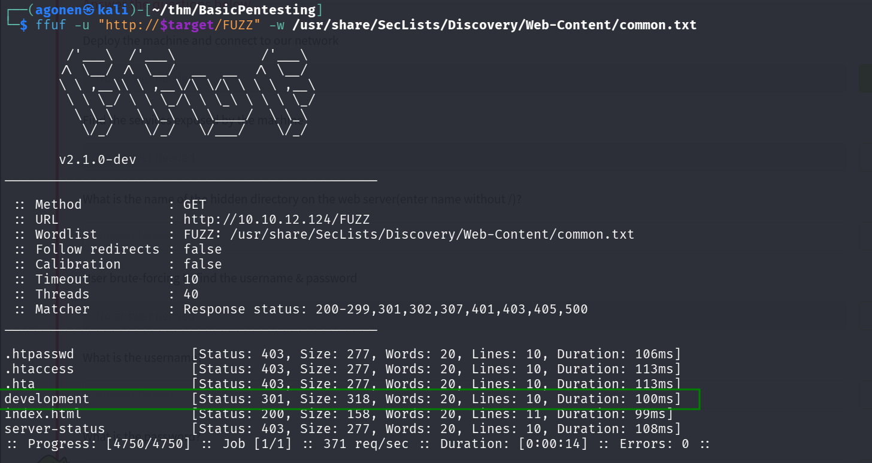872x463 pixels.
Task: Select the GET method value
Action: click(x=194, y=204)
